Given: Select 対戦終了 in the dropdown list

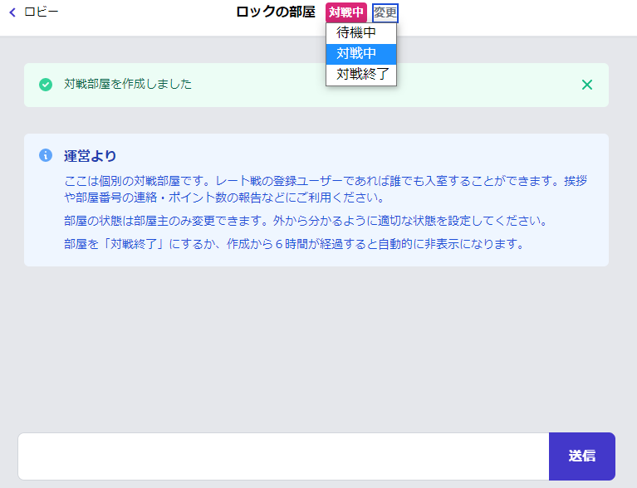Looking at the screenshot, I should [361, 75].
